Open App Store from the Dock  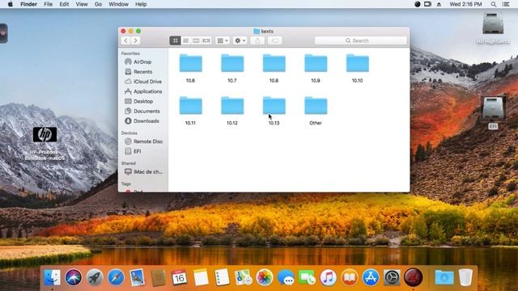[371, 277]
